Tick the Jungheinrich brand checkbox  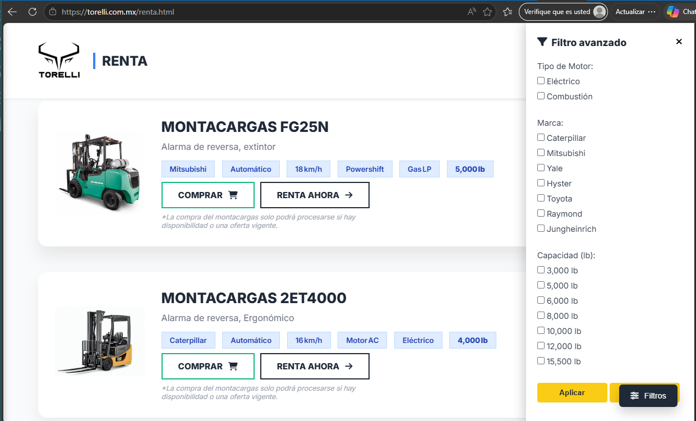point(541,228)
